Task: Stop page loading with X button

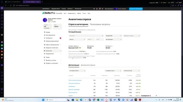Action: 11,5
